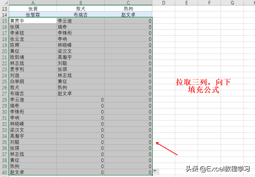This screenshot has width=255, height=177.
Task: Select cell B15 with 李云迪
Action: coord(81,21)
